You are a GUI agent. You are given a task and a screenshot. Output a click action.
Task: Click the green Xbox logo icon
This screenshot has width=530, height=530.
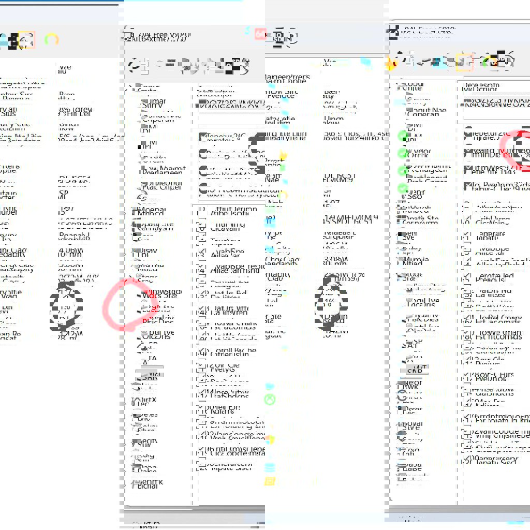coord(270,400)
